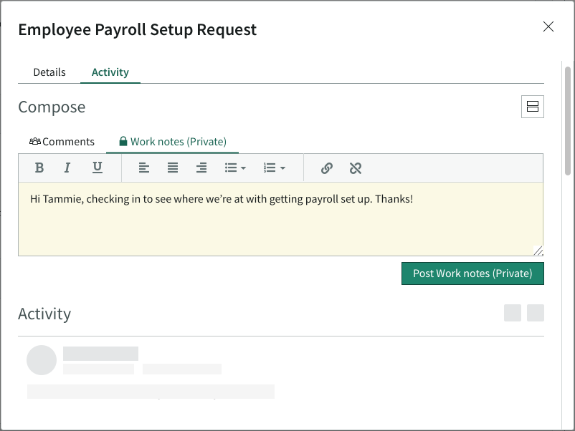Remove the link with the unlink icon
575x431 pixels.
click(x=356, y=168)
